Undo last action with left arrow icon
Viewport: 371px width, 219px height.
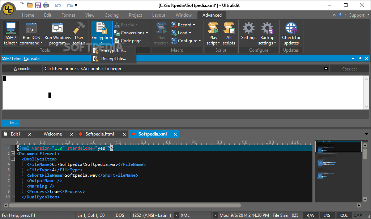coord(58,5)
